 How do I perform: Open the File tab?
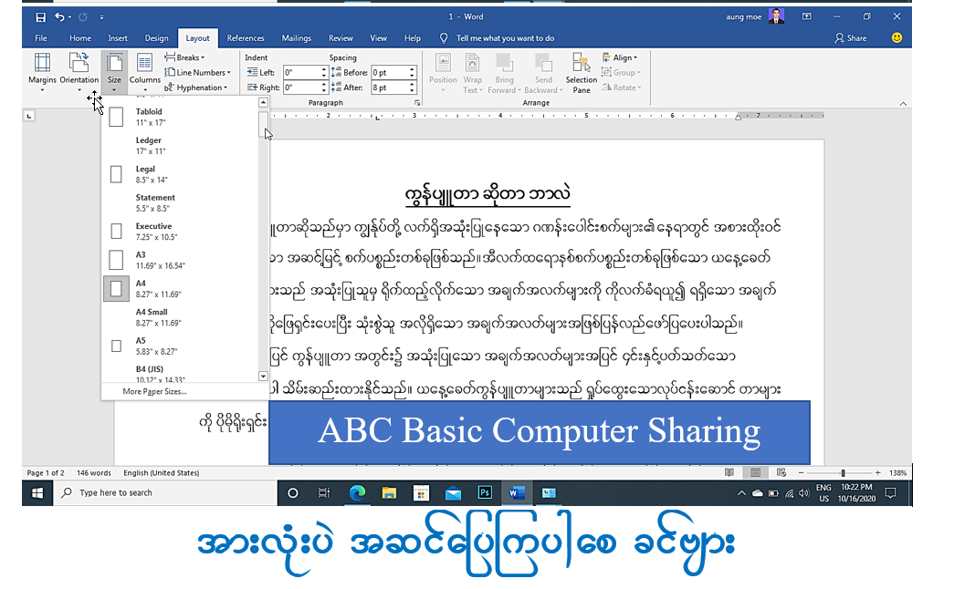41,37
